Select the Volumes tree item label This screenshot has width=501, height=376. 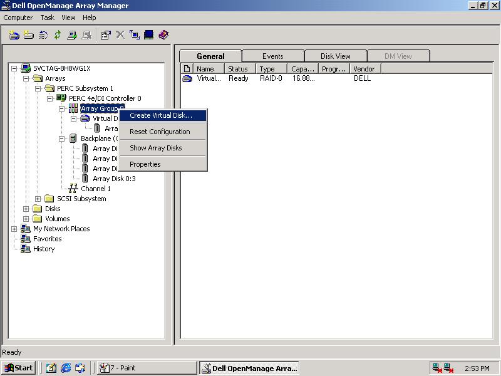point(58,219)
